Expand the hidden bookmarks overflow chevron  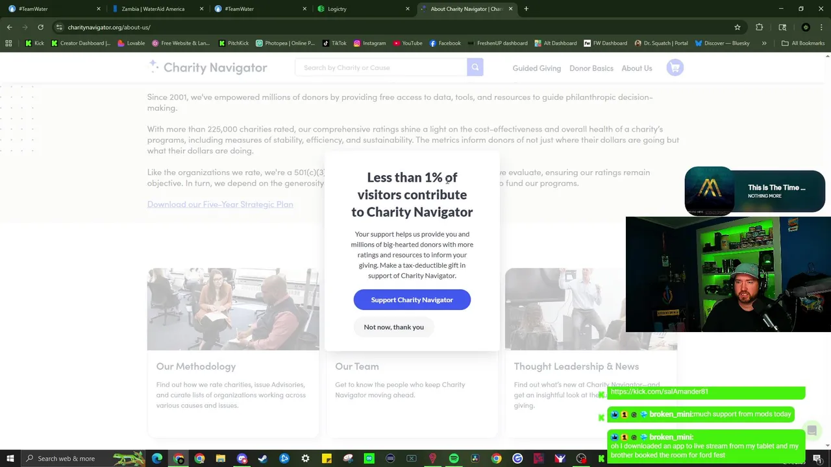click(x=764, y=43)
